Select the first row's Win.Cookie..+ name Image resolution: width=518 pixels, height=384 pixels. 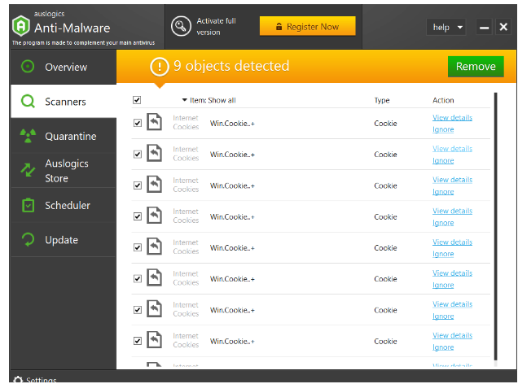tap(232, 124)
